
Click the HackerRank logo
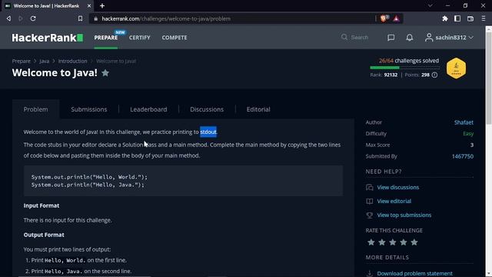pos(48,38)
